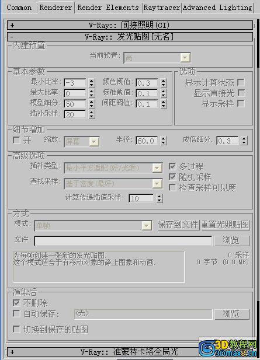Viewport: 260px width, 360px height.
Task: Click spinner next to 间距阈值 field
Action: [164, 104]
